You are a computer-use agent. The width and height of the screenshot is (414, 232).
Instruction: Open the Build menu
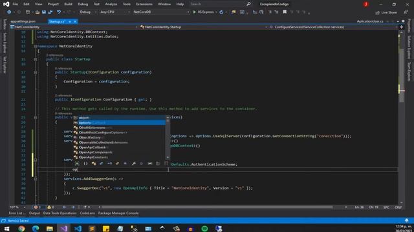tap(68, 5)
